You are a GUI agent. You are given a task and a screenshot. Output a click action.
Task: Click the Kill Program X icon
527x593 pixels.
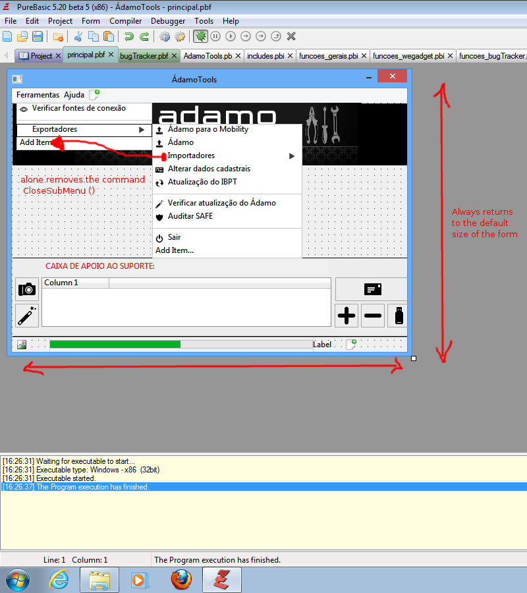291,36
